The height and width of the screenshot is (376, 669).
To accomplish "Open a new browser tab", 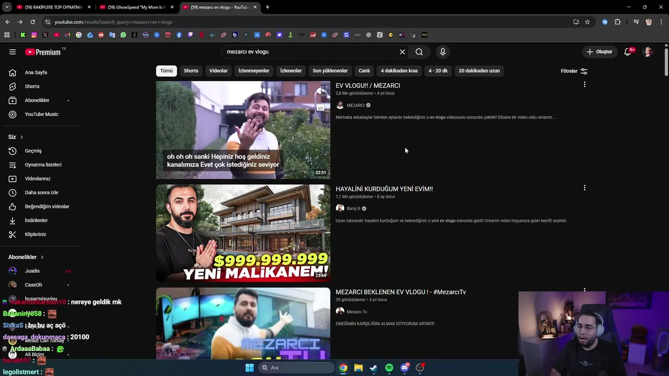I will coord(267,7).
